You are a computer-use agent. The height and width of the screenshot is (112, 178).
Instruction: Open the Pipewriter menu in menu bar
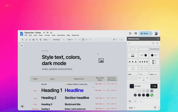[75, 35]
